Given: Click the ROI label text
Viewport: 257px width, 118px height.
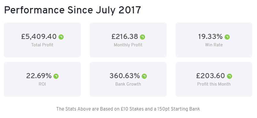Looking at the screenshot, I should tap(42, 84).
